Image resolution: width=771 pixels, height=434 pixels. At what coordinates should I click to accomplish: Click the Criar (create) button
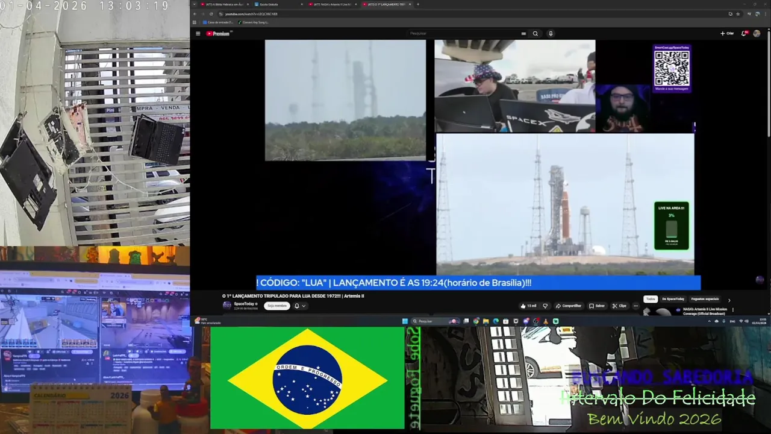(x=727, y=34)
